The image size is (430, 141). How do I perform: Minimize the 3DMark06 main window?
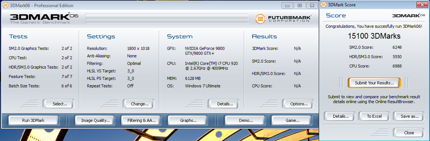pyautogui.click(x=288, y=6)
